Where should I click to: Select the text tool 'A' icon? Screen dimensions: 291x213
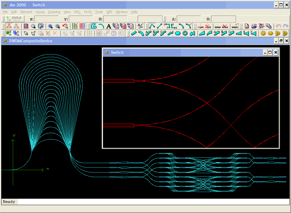108,26
